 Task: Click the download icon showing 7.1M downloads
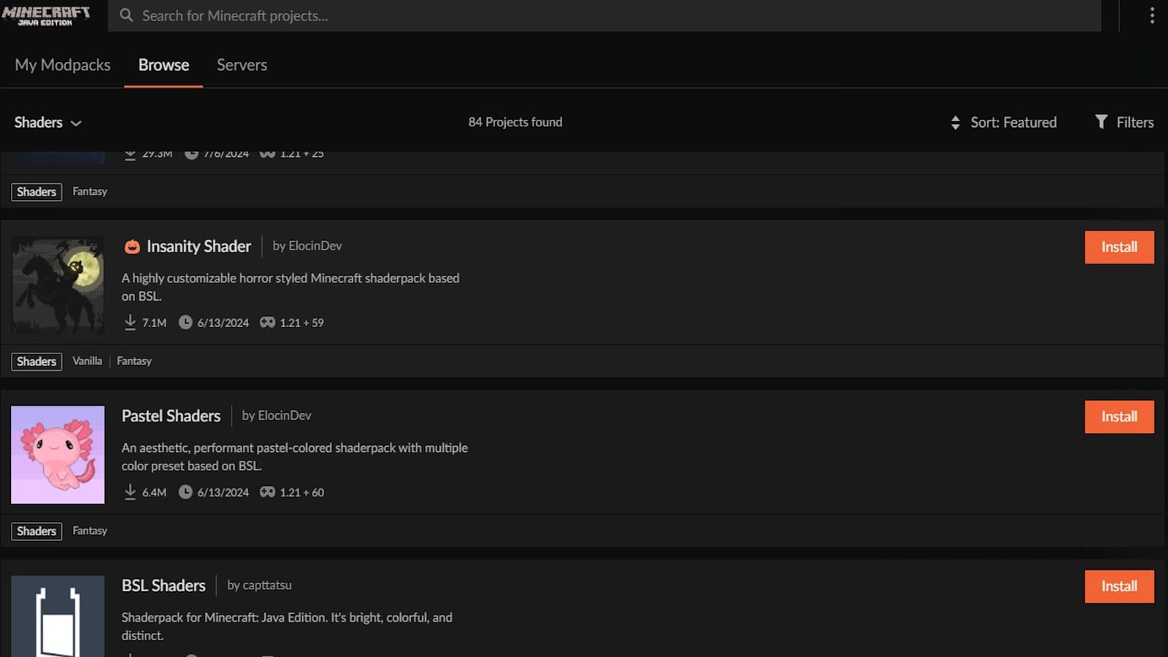[131, 321]
